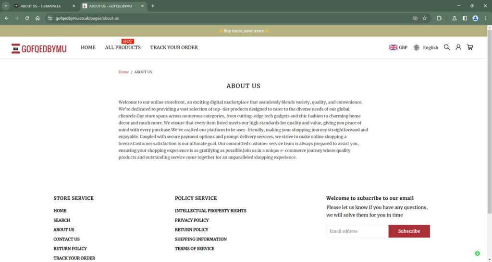Close the ABOUT US – GOFQEDBYMU tab
This screenshot has height=262, width=492.
[x=142, y=6]
